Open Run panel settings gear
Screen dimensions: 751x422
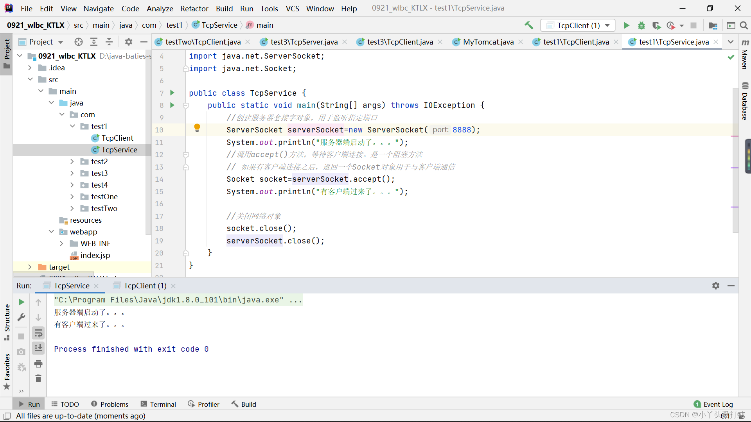(716, 286)
